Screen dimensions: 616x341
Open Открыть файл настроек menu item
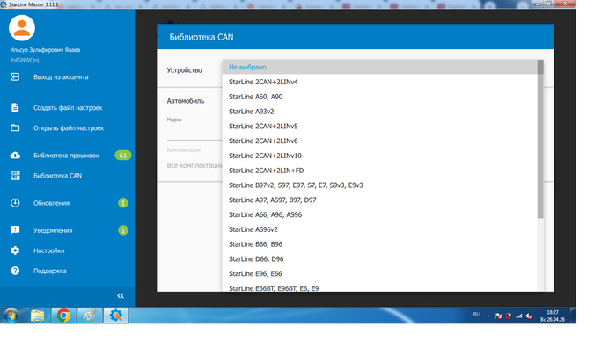point(68,128)
